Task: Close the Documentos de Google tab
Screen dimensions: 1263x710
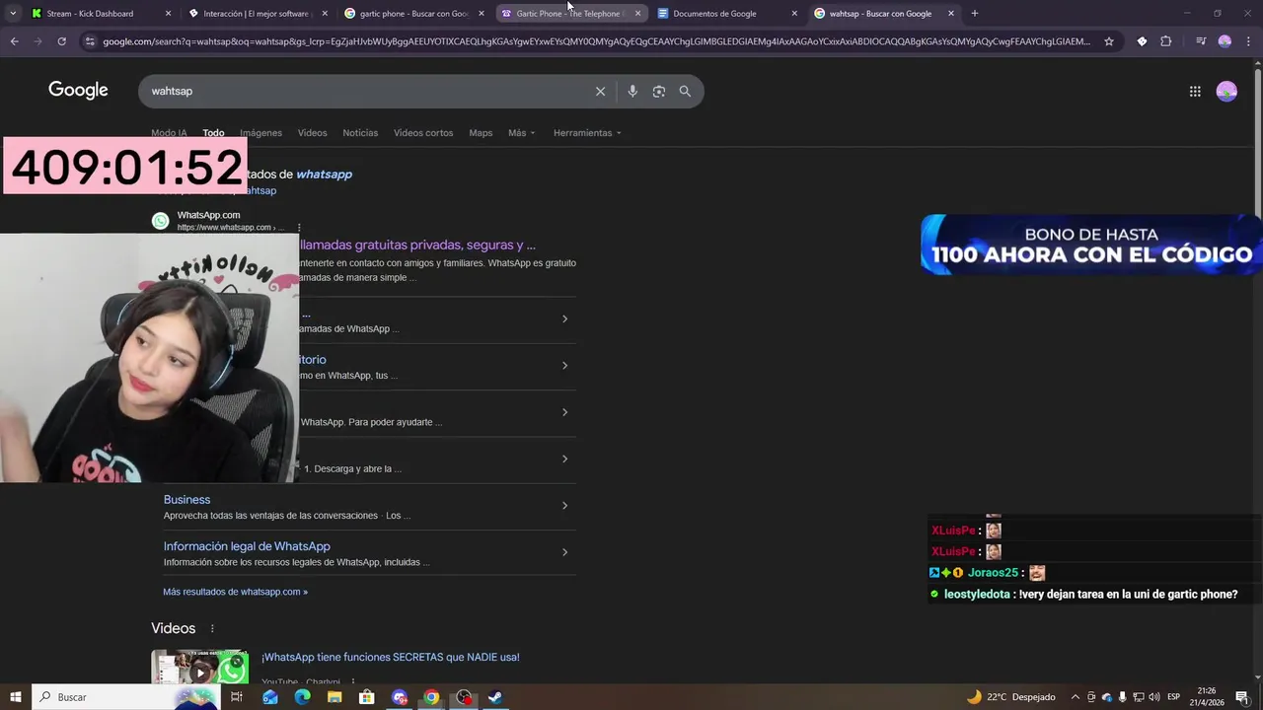Action: [794, 14]
